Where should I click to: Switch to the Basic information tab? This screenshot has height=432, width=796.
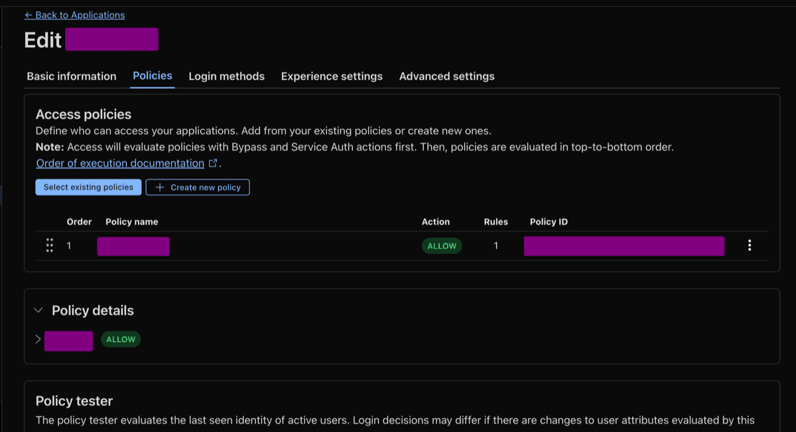[72, 76]
